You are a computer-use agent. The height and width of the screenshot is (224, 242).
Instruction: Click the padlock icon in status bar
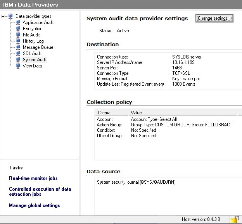235,219
